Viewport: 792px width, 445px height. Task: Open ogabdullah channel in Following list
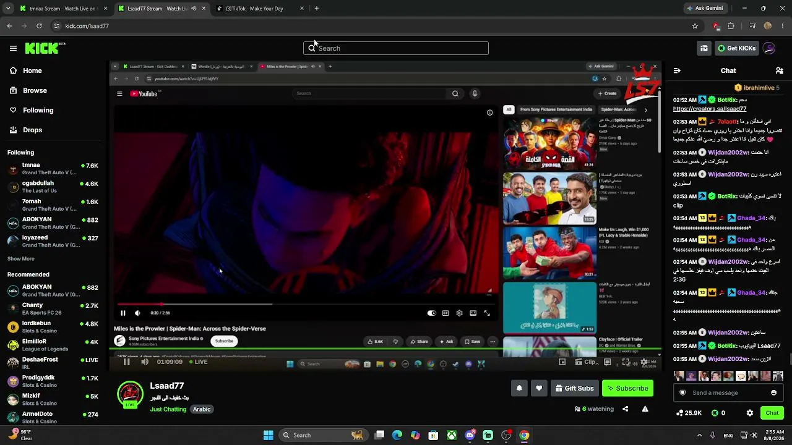53,187
